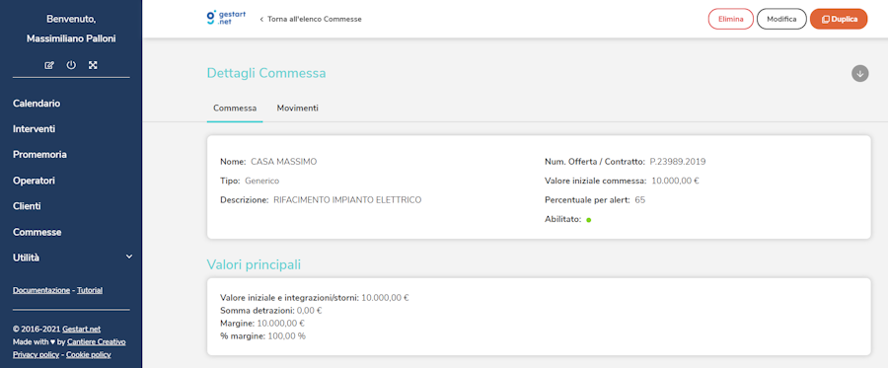The image size is (888, 368).
Task: Click the Somma detrazioni value 0,00 €
Action: pyautogui.click(x=309, y=310)
